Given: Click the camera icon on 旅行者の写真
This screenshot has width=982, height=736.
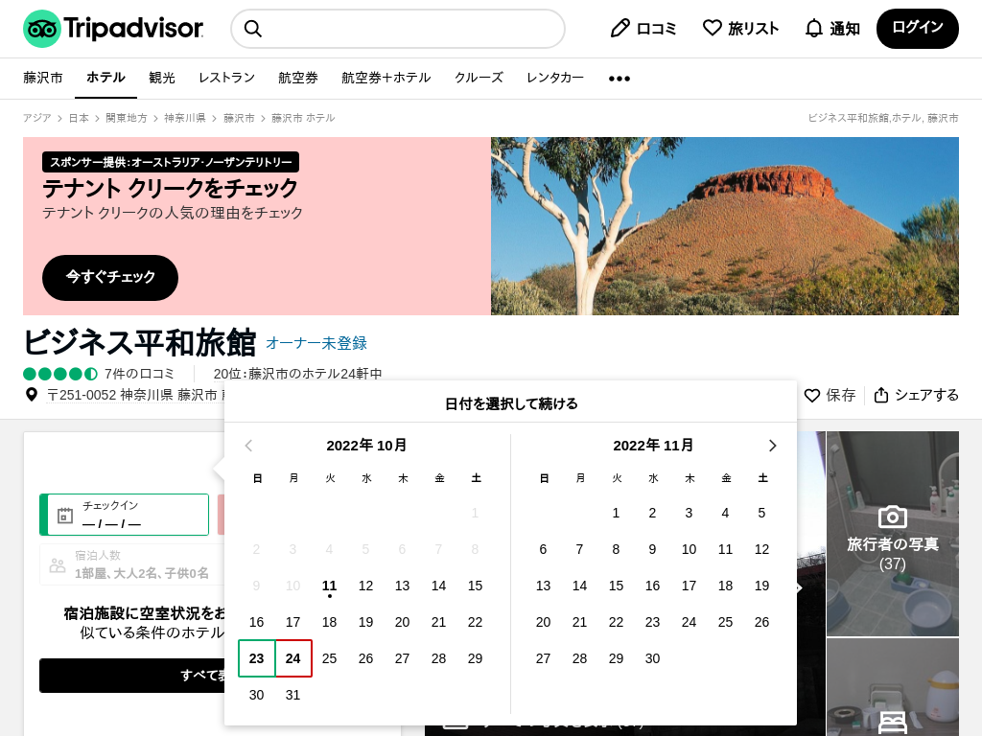Looking at the screenshot, I should point(893,517).
